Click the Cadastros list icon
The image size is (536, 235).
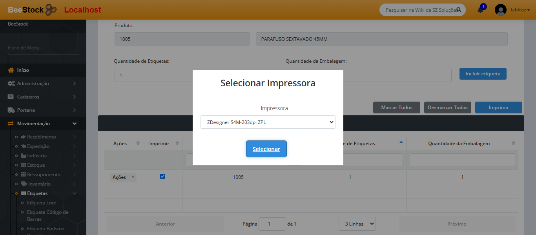point(11,97)
